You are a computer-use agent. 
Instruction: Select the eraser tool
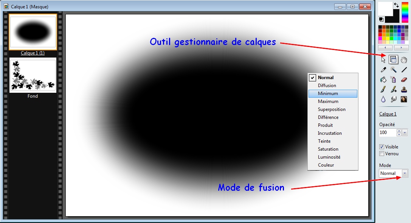[404, 80]
